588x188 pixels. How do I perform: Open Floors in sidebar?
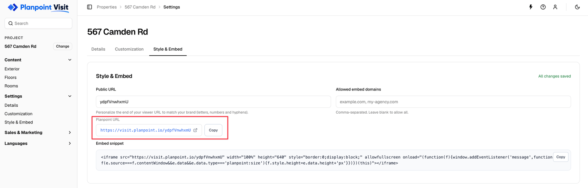coord(11,77)
